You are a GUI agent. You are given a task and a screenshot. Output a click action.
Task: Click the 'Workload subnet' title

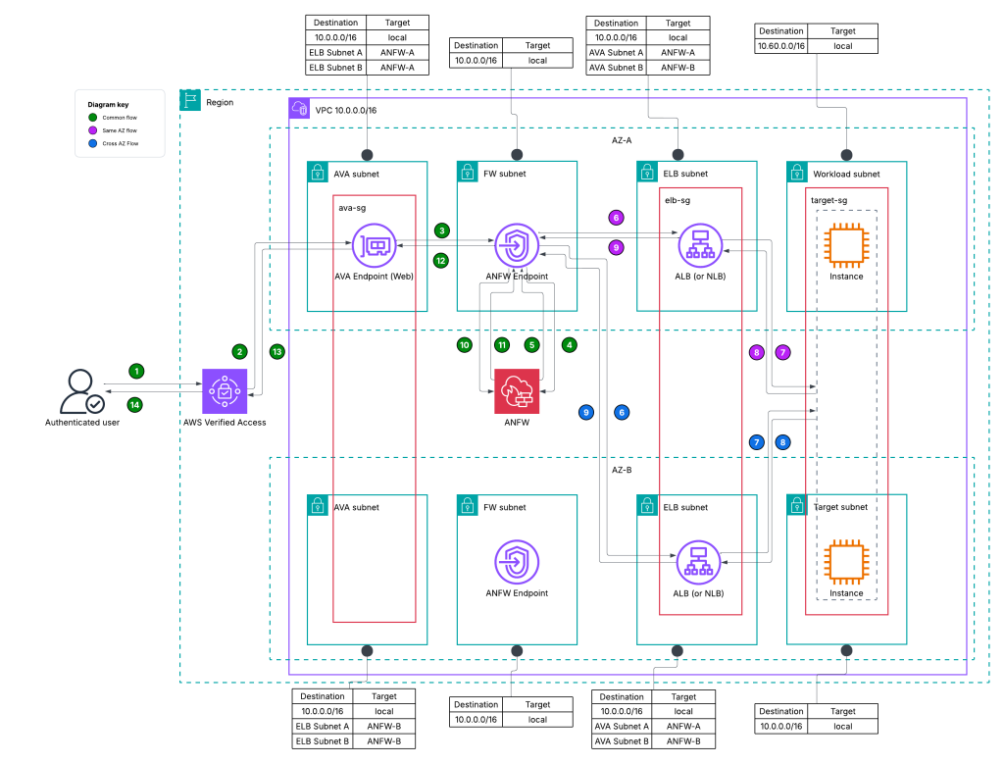(846, 174)
